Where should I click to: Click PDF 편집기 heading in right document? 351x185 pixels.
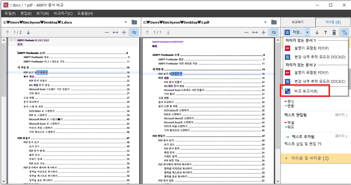click(x=159, y=136)
